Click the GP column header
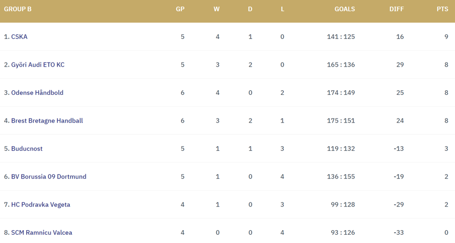The image size is (455, 243). (180, 9)
